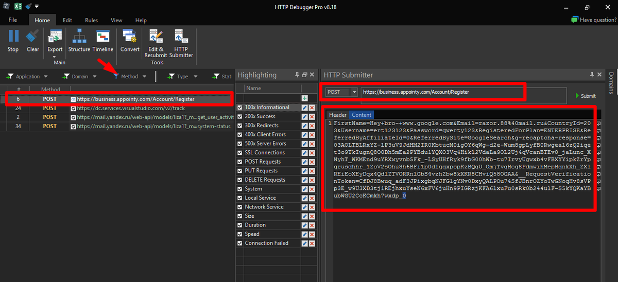The width and height of the screenshot is (618, 282).
Task: Delete the PUT Requests highlighting rule
Action: pyautogui.click(x=312, y=171)
